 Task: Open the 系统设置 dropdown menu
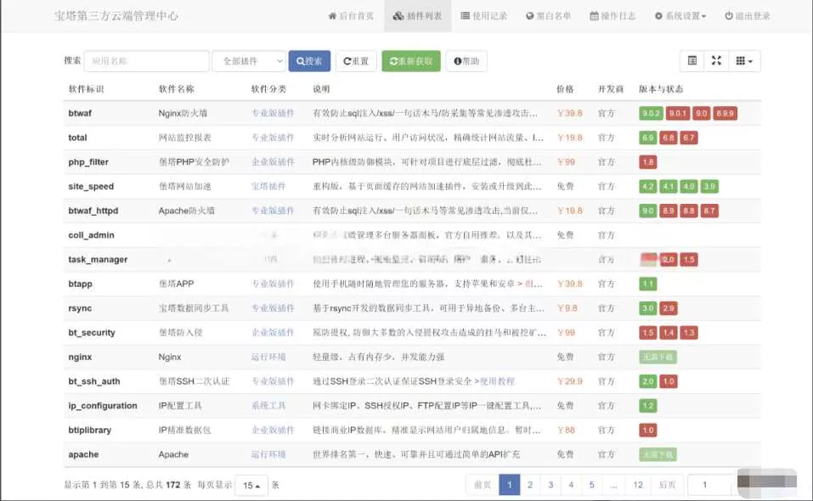(x=680, y=16)
